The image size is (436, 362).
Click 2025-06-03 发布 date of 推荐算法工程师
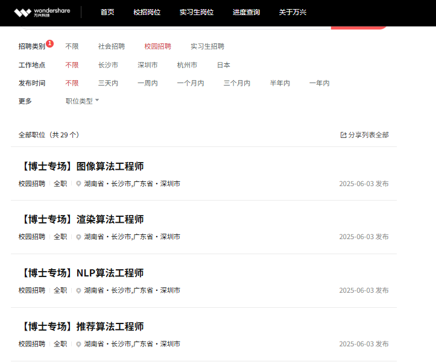(364, 344)
